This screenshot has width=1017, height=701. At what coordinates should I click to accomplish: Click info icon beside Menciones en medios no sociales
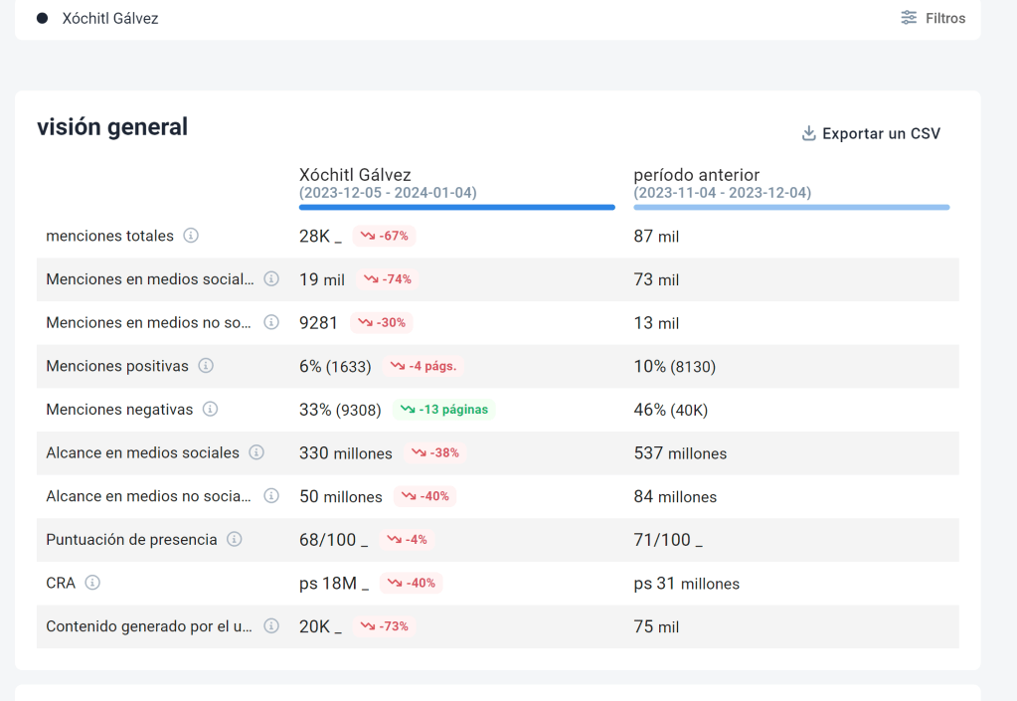(x=270, y=322)
